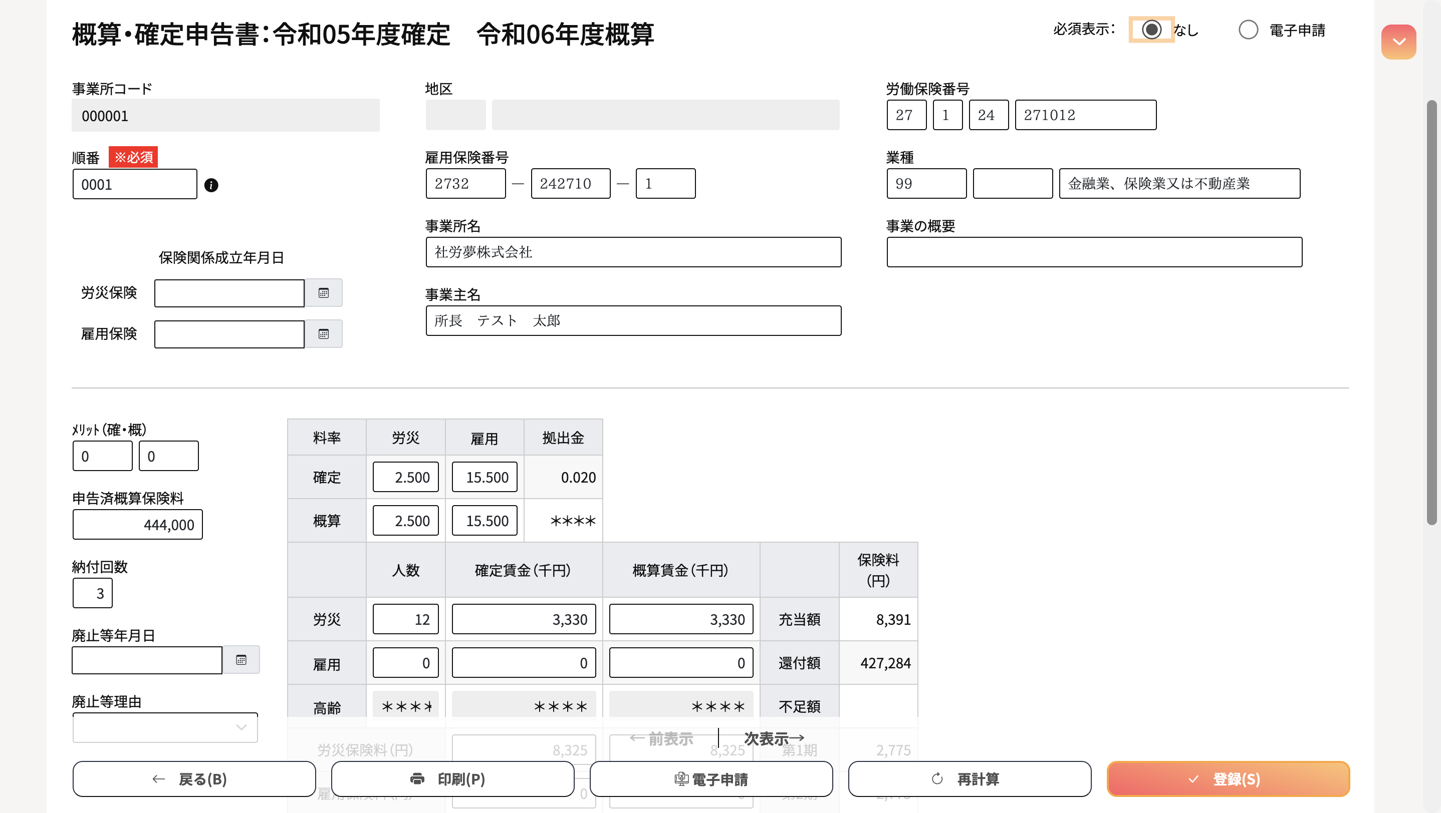
Task: Click the 概算 雇用 rate field 15.500
Action: (485, 521)
